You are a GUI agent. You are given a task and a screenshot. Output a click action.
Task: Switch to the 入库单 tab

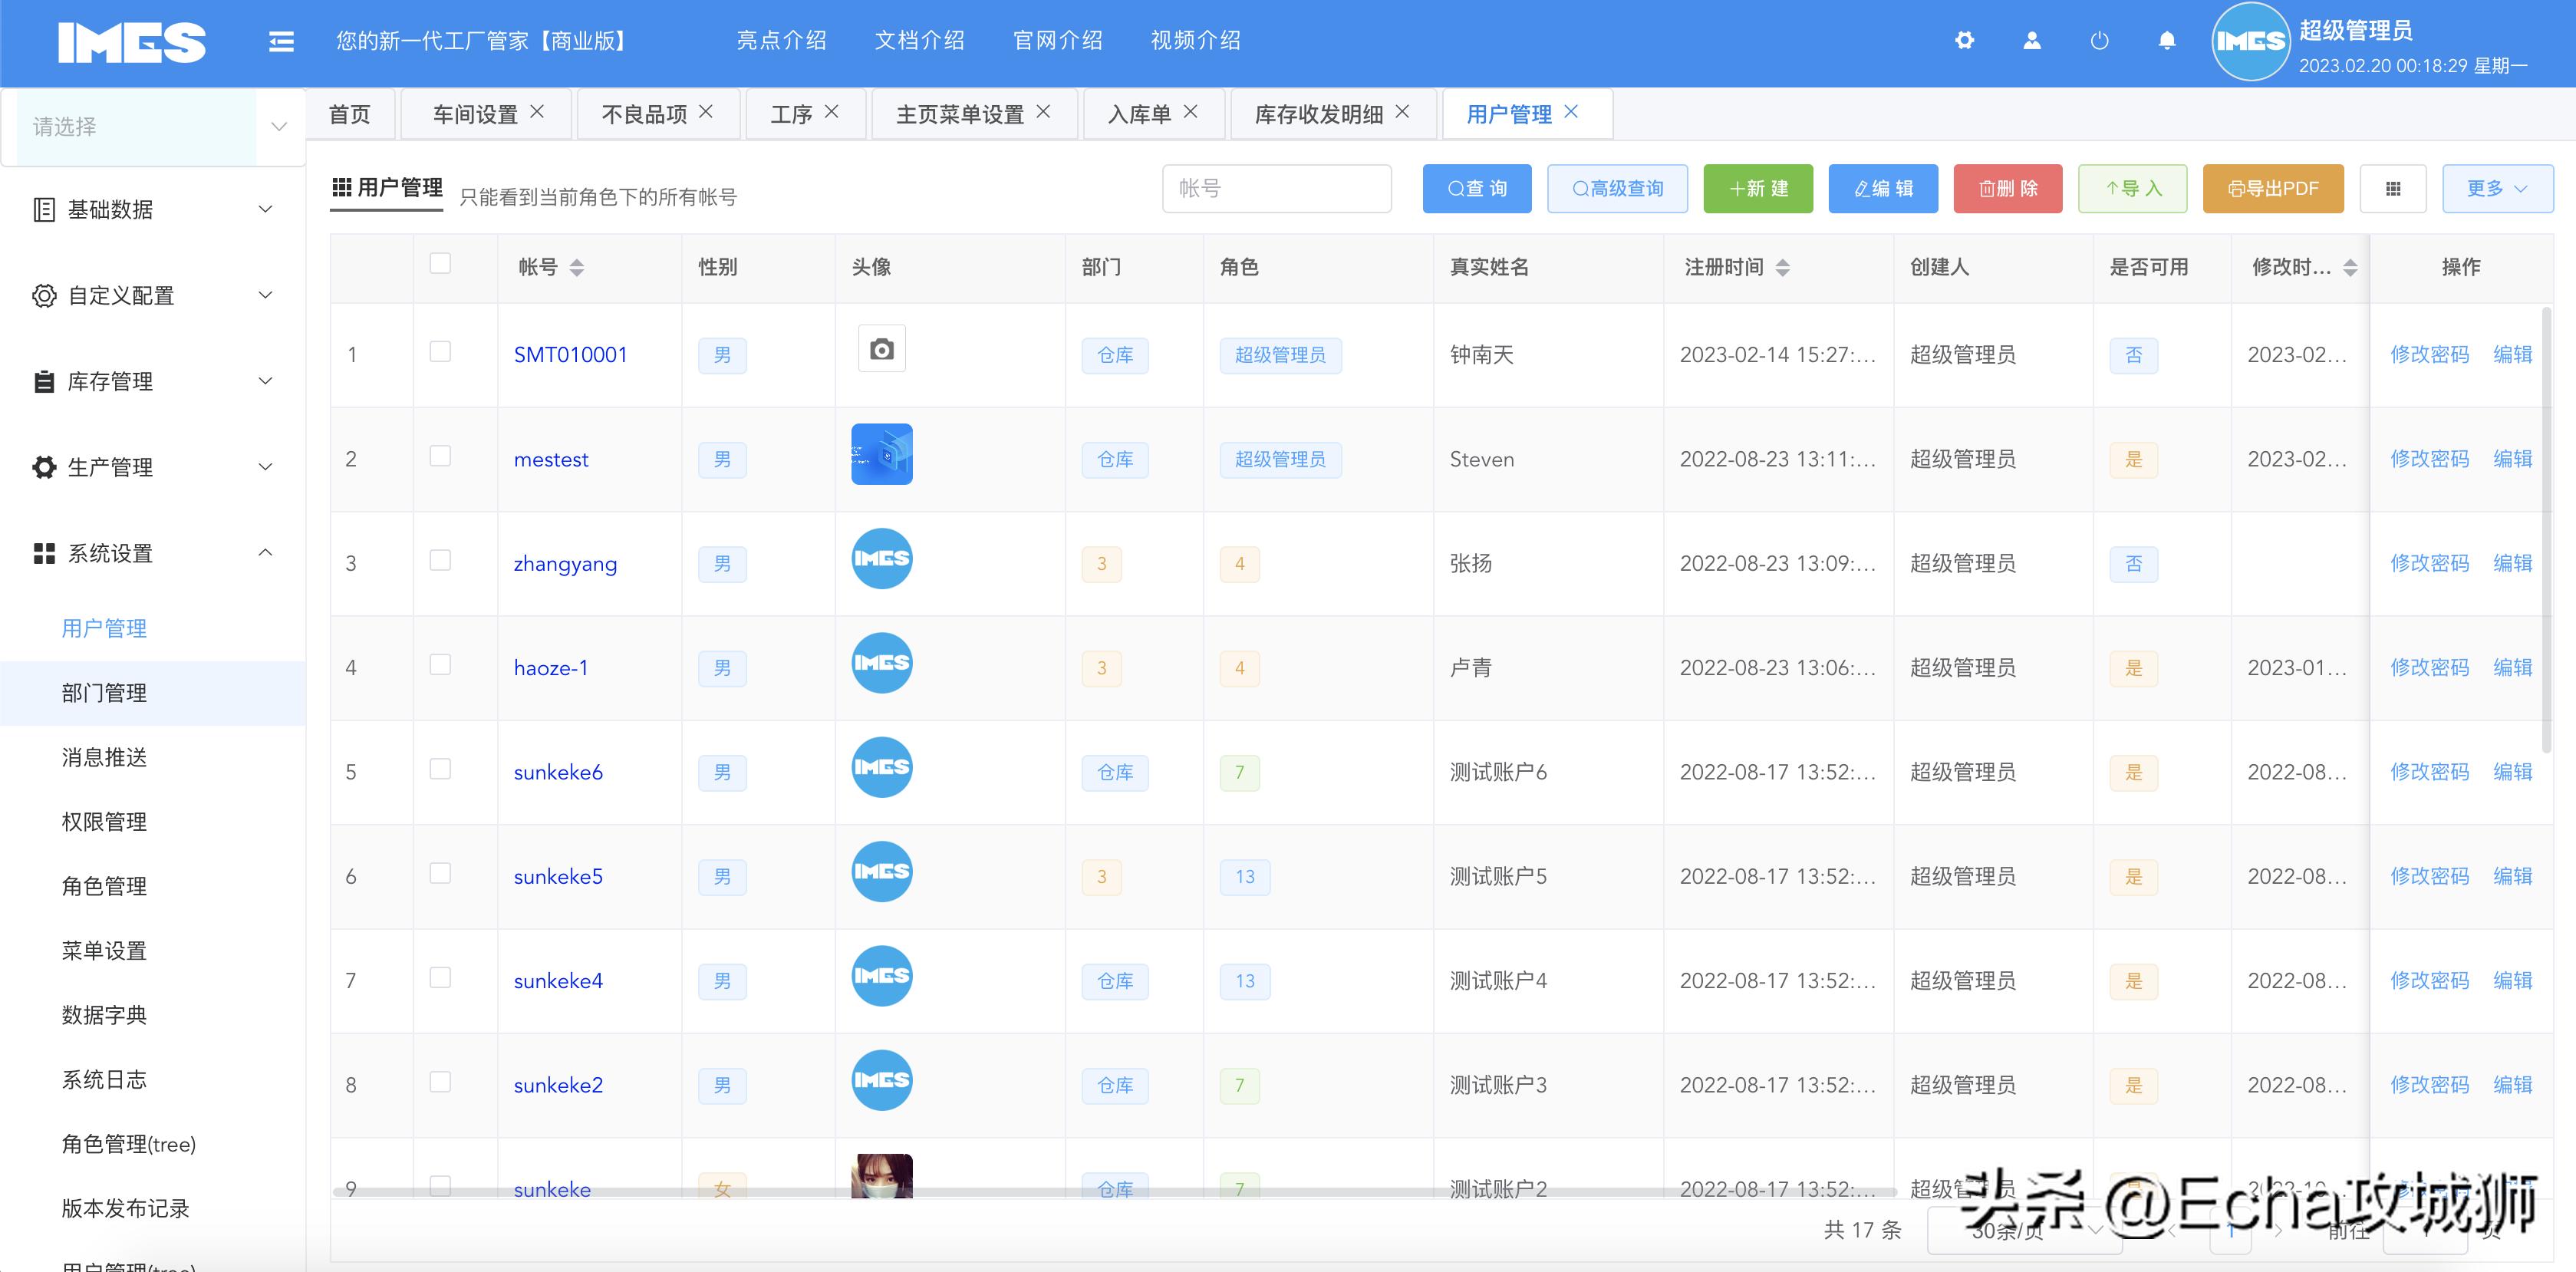click(1139, 113)
